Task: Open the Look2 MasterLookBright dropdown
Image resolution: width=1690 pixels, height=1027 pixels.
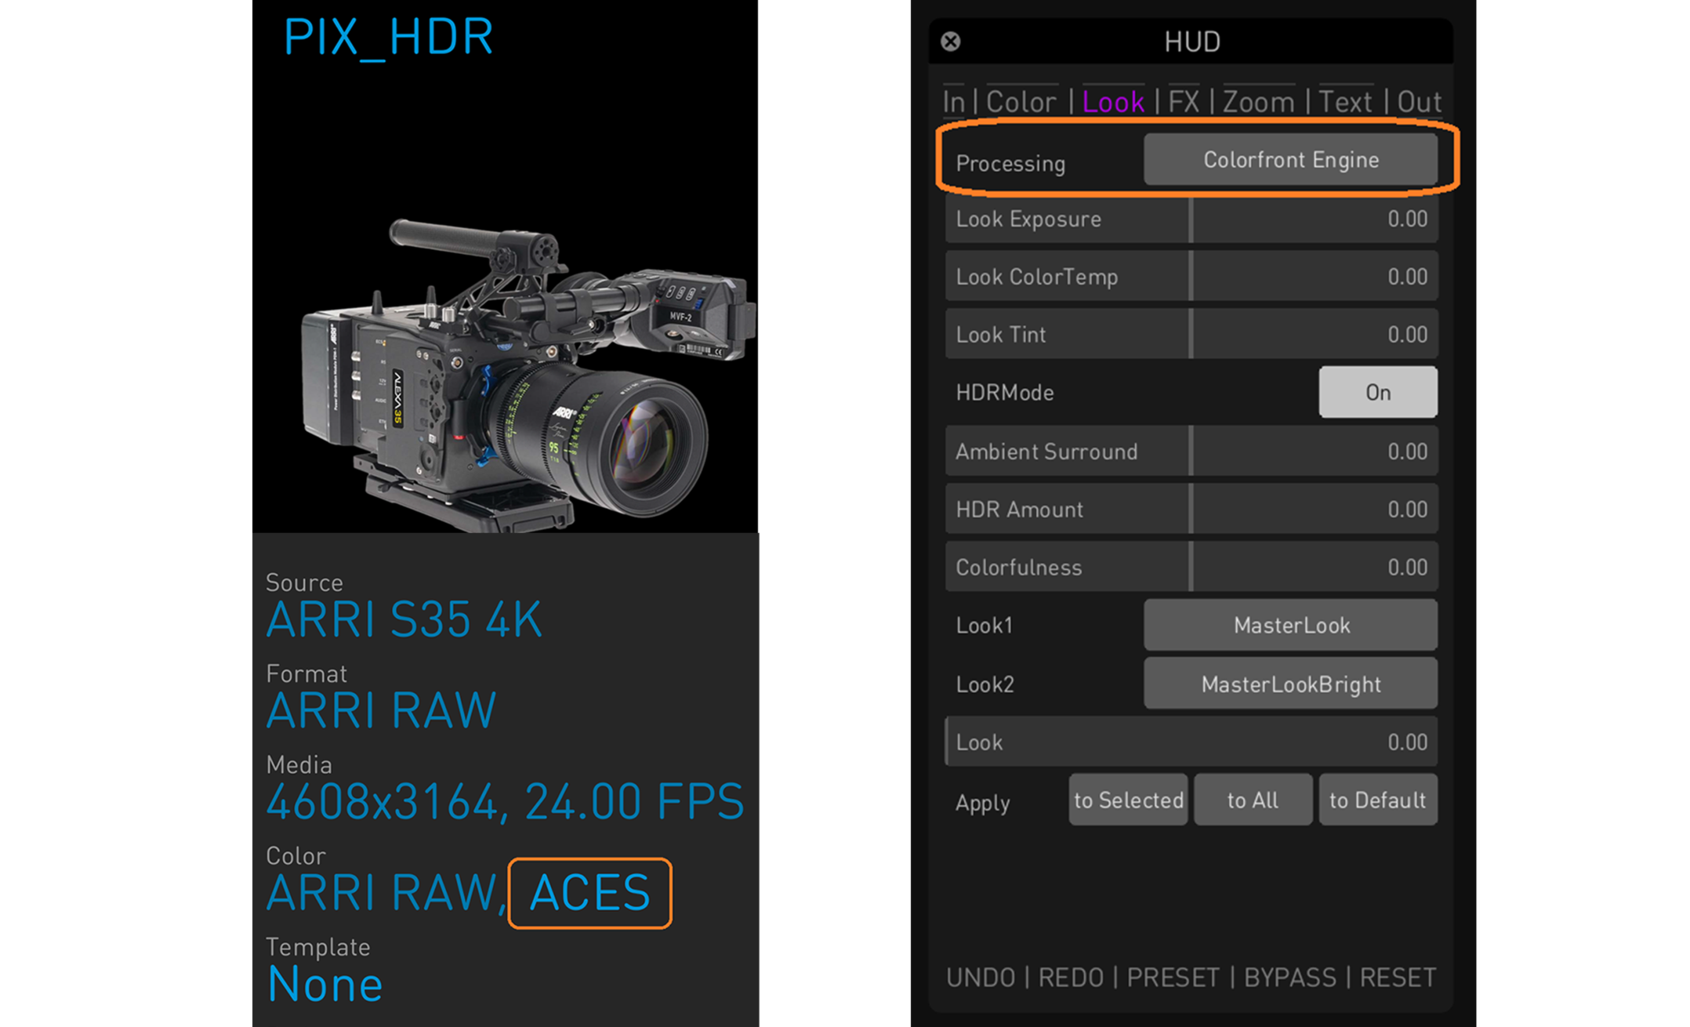Action: [1289, 684]
